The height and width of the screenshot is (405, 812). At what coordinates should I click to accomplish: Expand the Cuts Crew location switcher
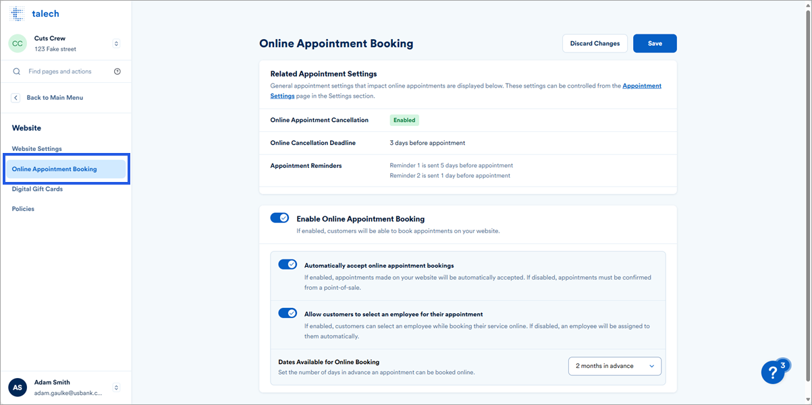pyautogui.click(x=115, y=43)
